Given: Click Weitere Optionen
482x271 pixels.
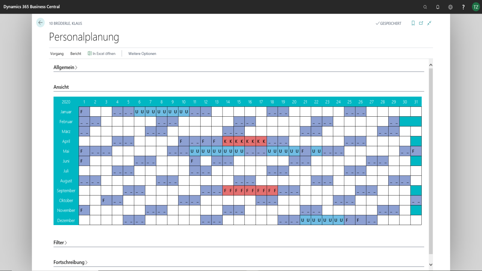Looking at the screenshot, I should pyautogui.click(x=142, y=53).
